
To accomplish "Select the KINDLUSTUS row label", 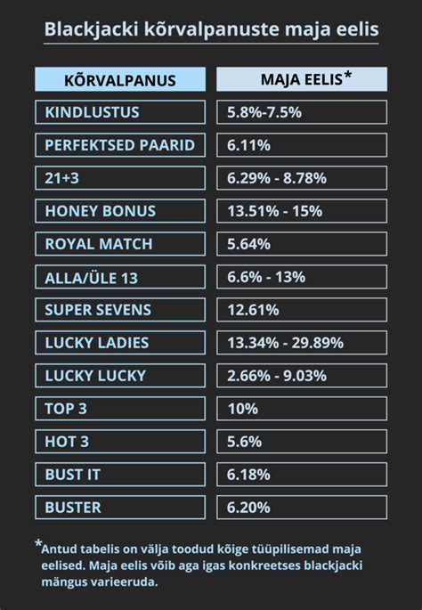I will pos(120,112).
